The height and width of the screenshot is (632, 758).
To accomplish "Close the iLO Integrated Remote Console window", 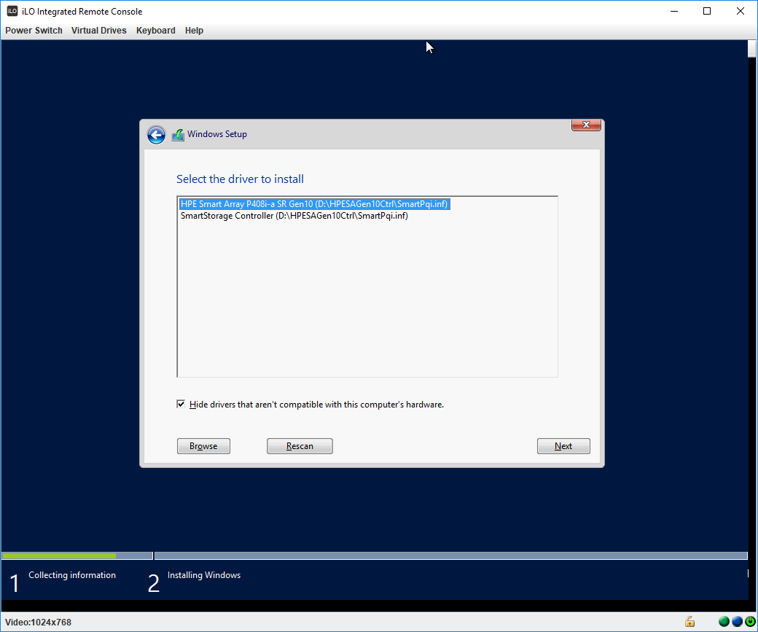I will tap(740, 11).
